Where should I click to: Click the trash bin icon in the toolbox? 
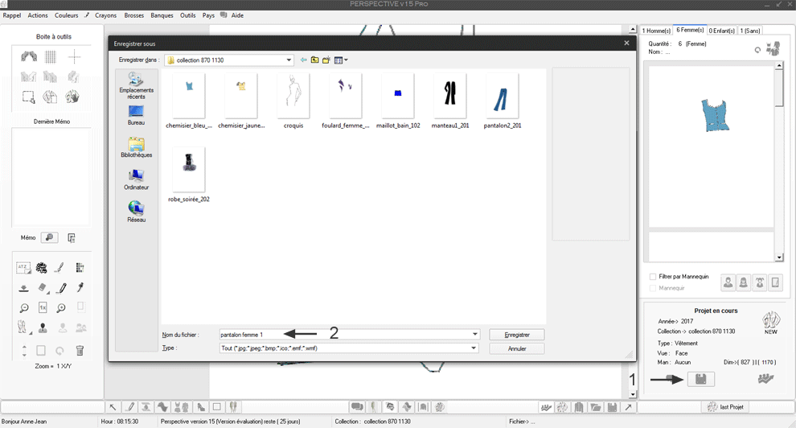(80, 351)
